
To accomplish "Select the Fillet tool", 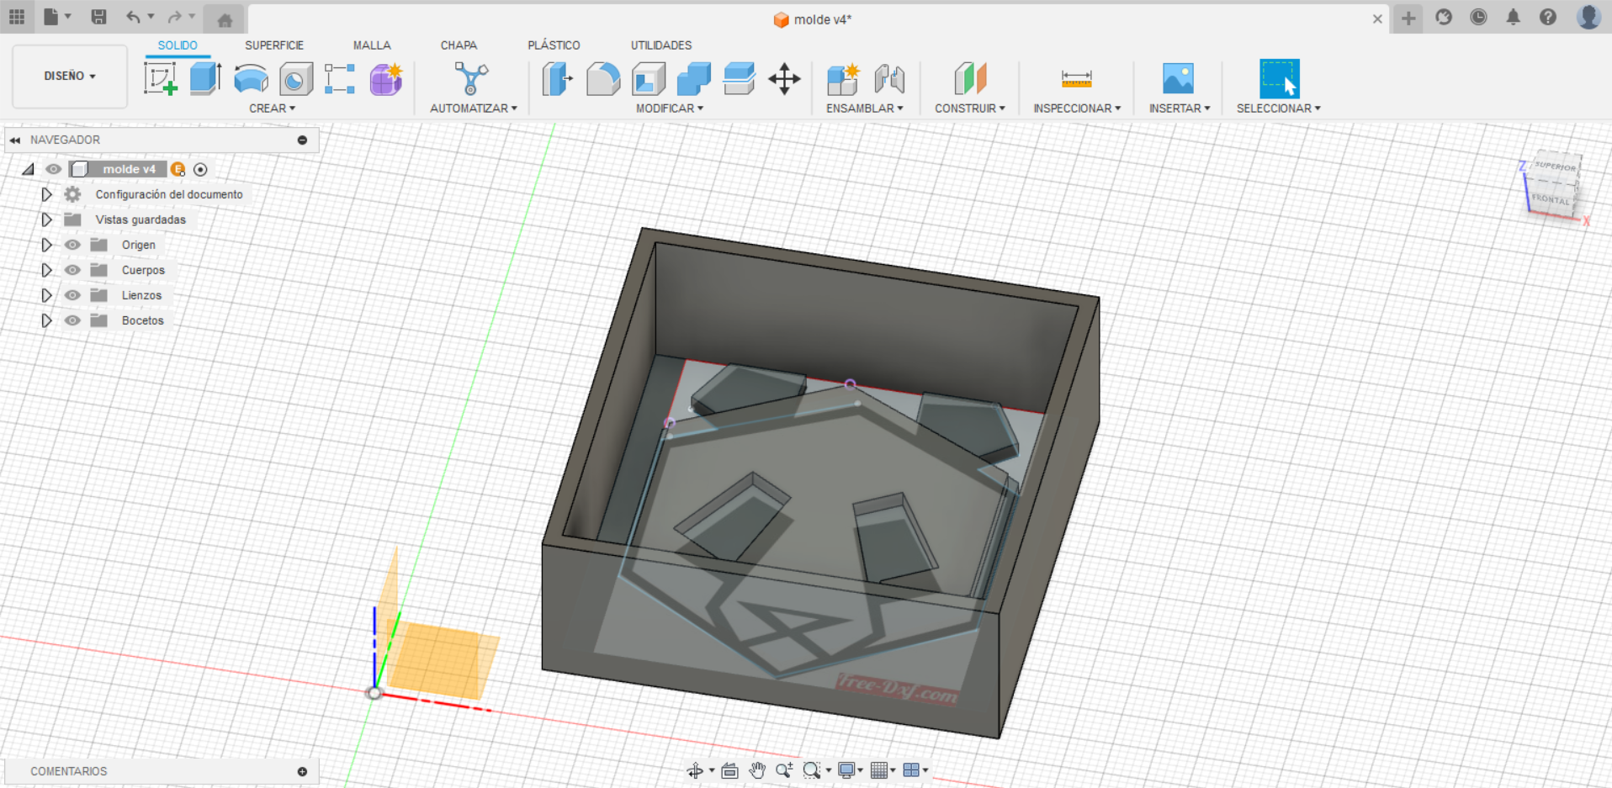I will [603, 79].
